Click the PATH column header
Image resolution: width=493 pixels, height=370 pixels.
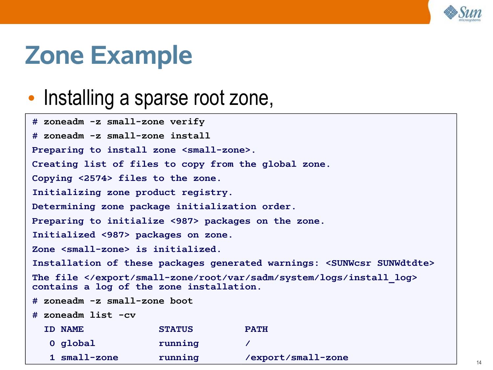pyautogui.click(x=256, y=329)
